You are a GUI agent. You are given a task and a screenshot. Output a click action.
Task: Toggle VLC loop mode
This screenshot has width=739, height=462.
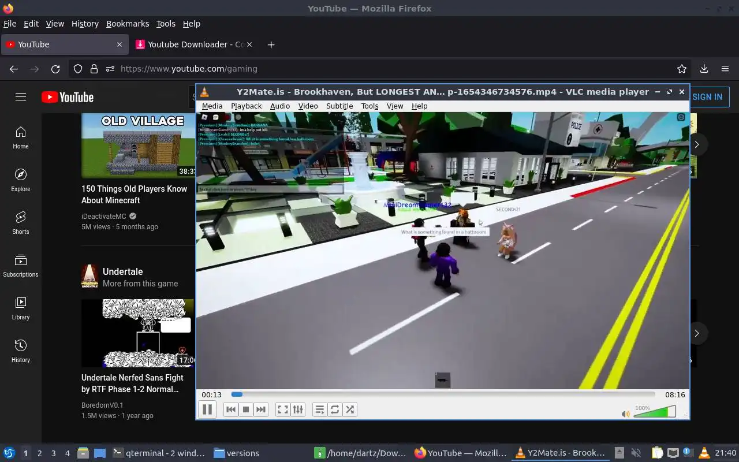[335, 409]
